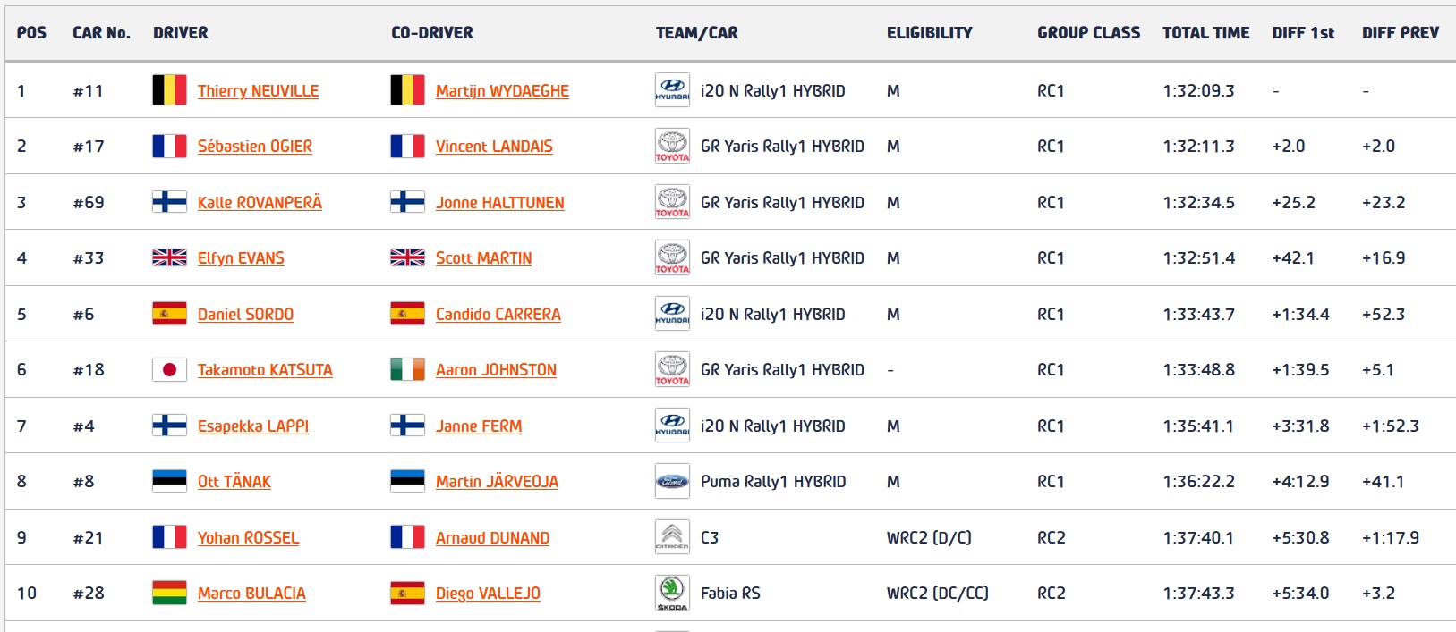Click the Estonian flag beside Ott Tänak
The width and height of the screenshot is (1456, 632).
[x=169, y=481]
